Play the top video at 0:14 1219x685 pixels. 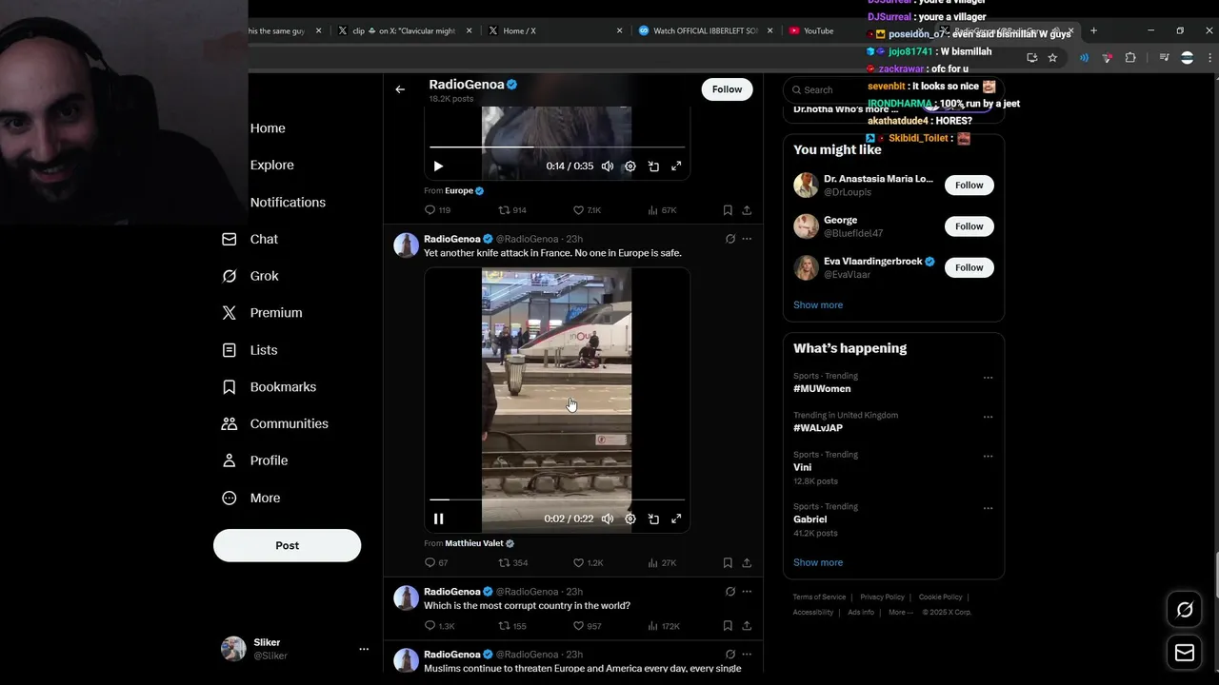click(438, 166)
